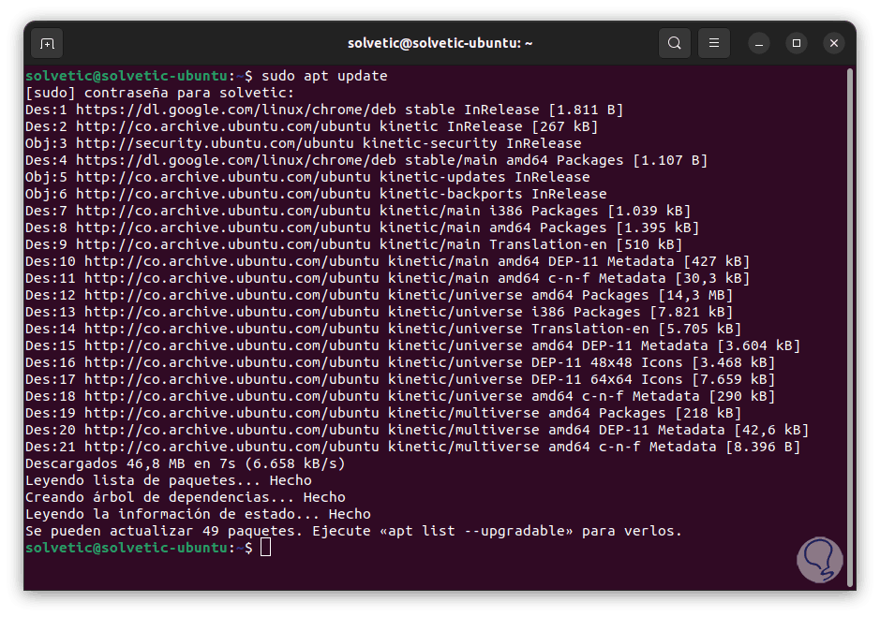Click the Obj:3 kinetic-security line
Screen dimensions: 880x617
click(303, 143)
